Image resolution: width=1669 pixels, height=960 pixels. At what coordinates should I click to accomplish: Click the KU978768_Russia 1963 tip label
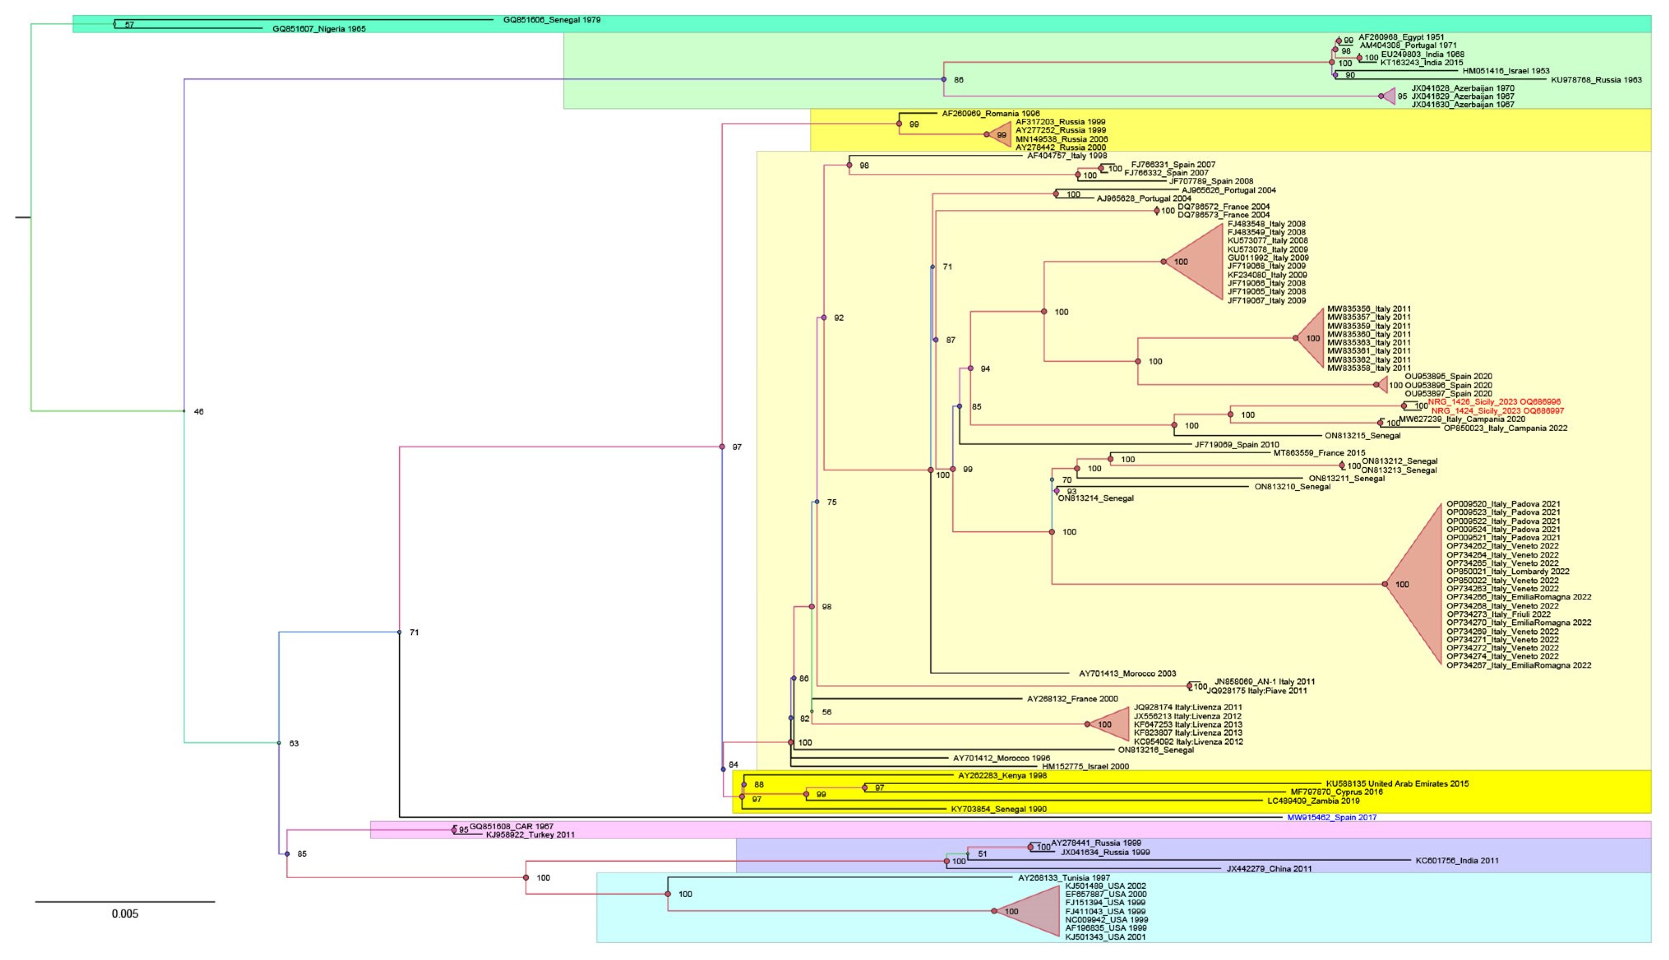click(1596, 80)
